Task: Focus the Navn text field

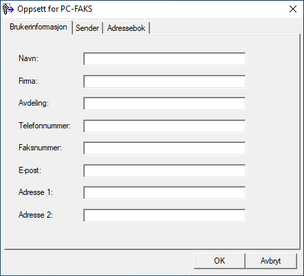Action: [x=164, y=59]
